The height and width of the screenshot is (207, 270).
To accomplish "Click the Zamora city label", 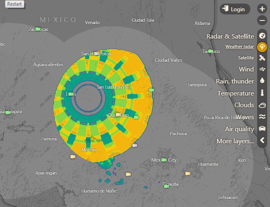I will (x=49, y=139).
